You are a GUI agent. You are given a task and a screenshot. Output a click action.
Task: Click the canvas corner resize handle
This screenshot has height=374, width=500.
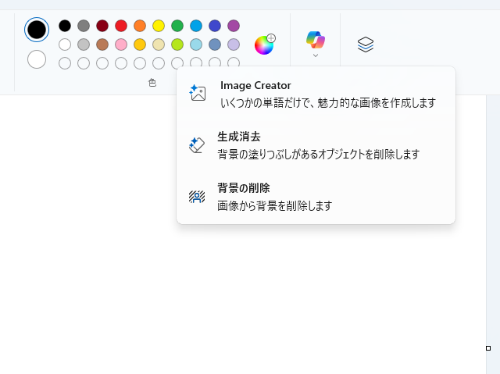point(488,348)
